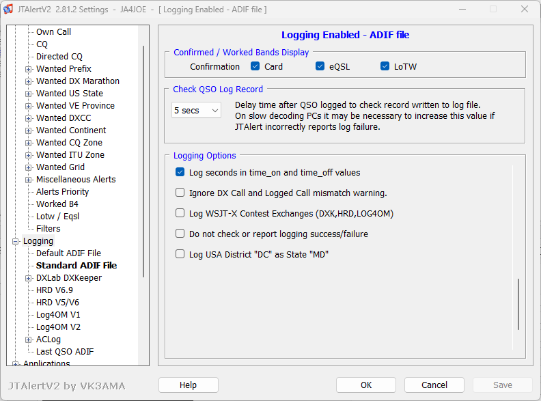Select Log4OM V2 logging page

coord(58,327)
